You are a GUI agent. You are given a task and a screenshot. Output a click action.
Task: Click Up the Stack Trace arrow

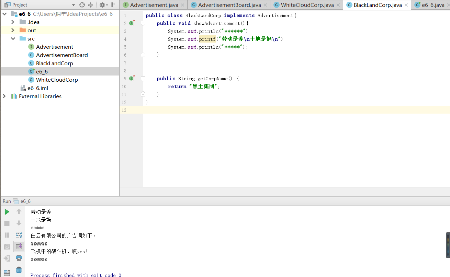point(19,212)
